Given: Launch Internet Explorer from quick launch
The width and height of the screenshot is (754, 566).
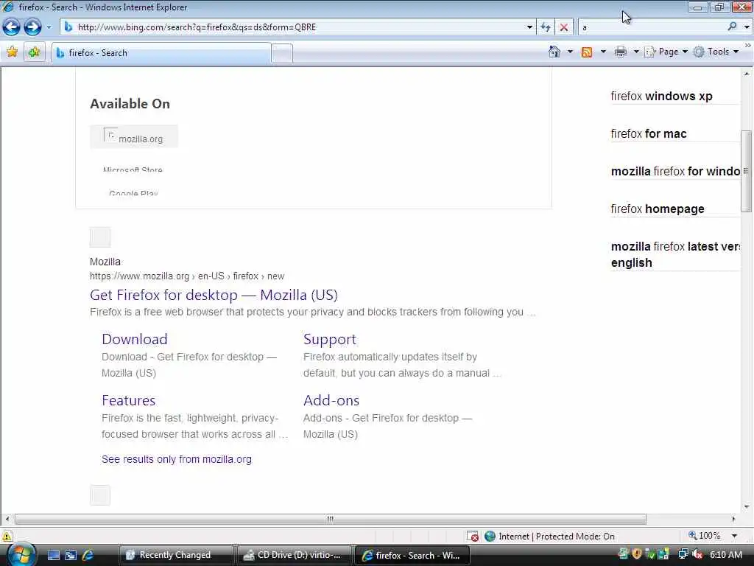Looking at the screenshot, I should click(x=88, y=556).
